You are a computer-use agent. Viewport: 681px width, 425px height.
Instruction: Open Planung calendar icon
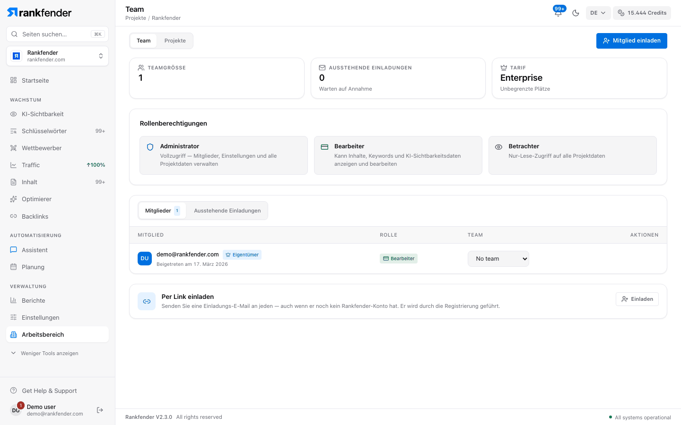(13, 267)
